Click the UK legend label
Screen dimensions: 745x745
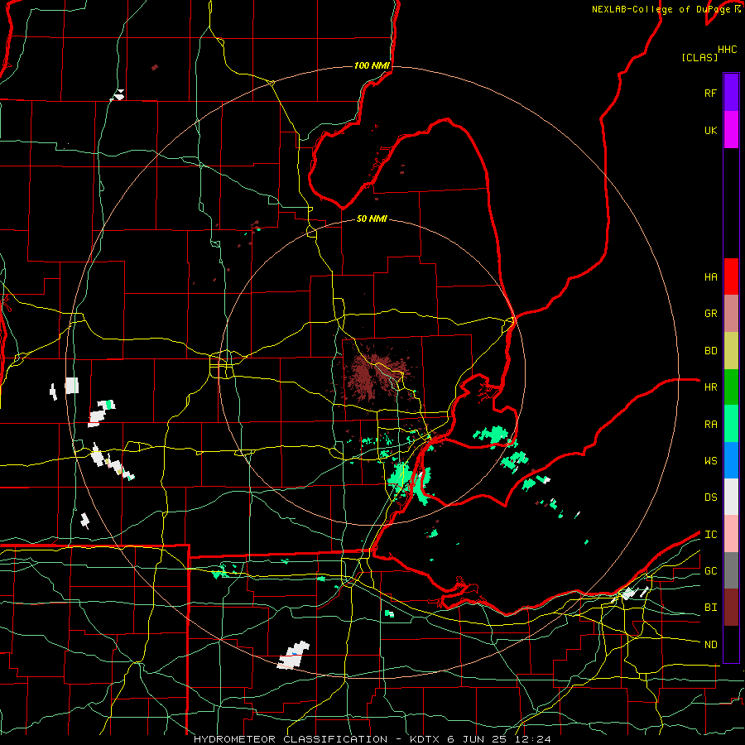[711, 130]
